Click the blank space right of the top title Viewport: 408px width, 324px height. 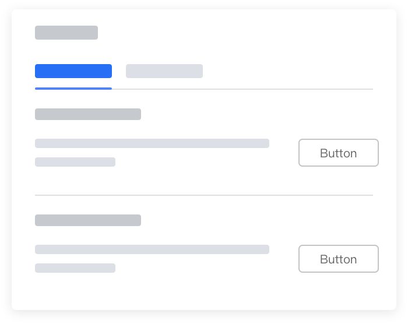(233, 33)
